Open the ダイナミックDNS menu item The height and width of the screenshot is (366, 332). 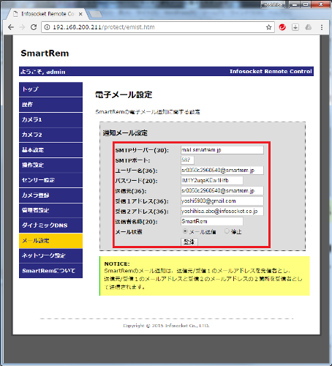click(x=50, y=225)
